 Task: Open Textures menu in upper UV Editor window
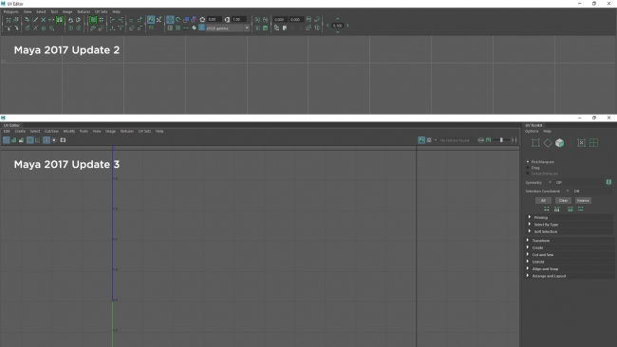tap(84, 11)
